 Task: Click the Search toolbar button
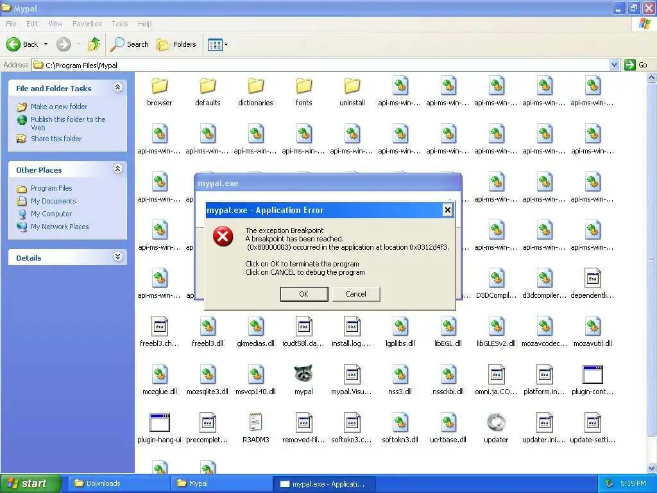(130, 44)
